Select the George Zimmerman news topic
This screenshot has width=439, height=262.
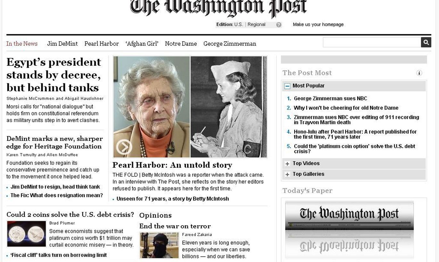click(230, 44)
